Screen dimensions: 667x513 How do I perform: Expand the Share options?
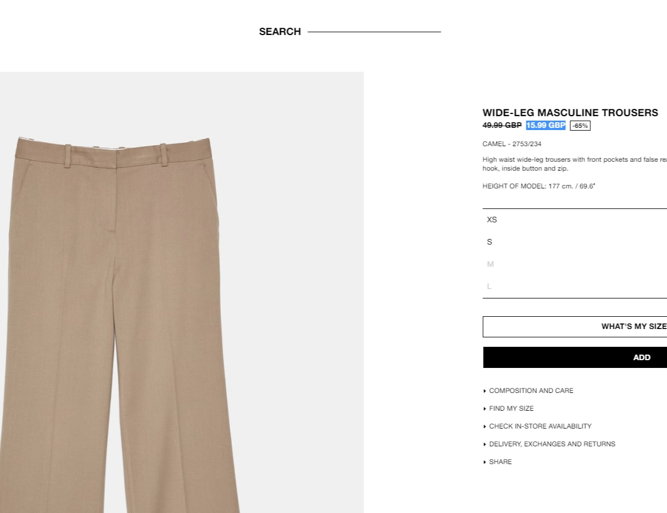(x=497, y=462)
